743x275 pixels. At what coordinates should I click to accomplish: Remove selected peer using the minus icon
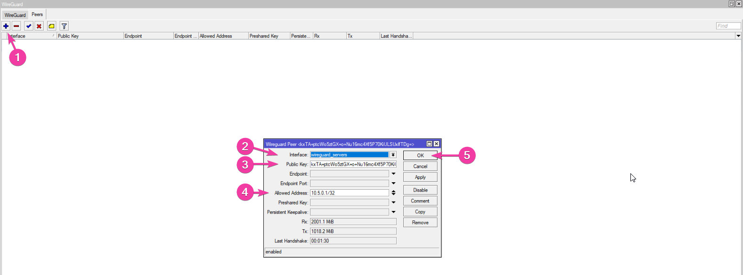pos(16,26)
